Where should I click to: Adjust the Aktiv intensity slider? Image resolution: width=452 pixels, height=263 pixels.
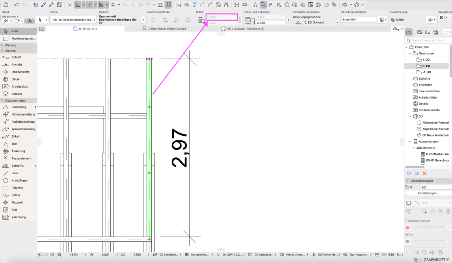click(x=431, y=241)
